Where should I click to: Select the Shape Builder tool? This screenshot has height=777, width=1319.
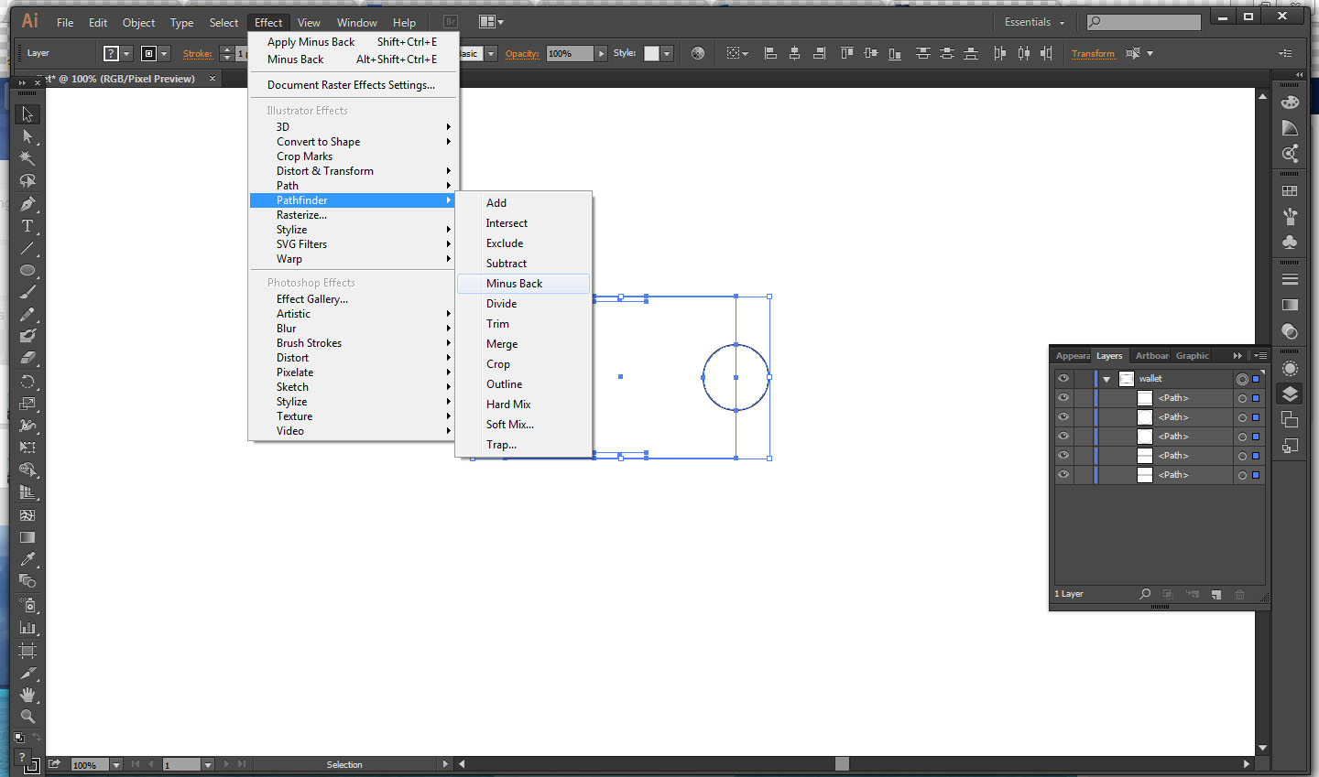pyautogui.click(x=27, y=470)
